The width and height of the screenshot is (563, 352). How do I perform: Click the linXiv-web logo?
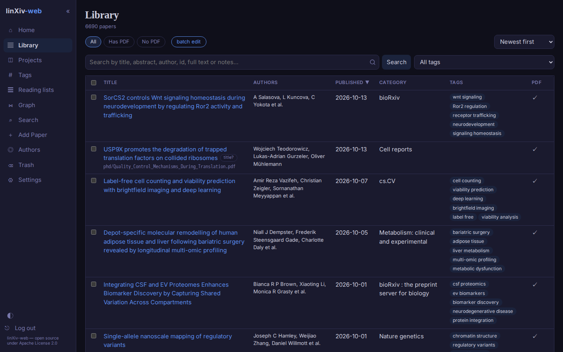pos(24,11)
